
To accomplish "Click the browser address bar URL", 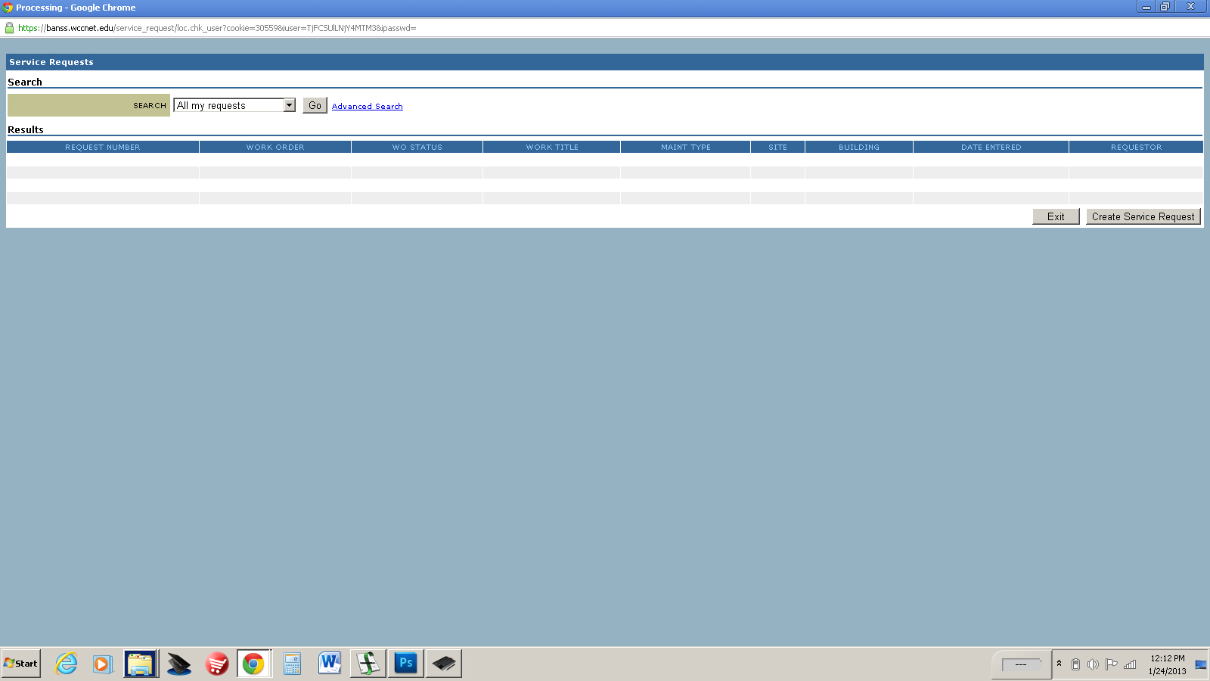I will [217, 28].
